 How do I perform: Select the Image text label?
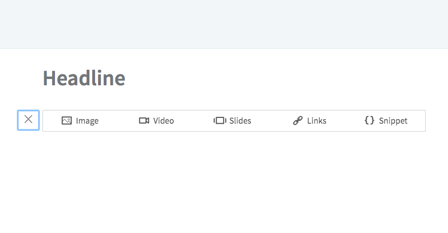pyautogui.click(x=87, y=121)
